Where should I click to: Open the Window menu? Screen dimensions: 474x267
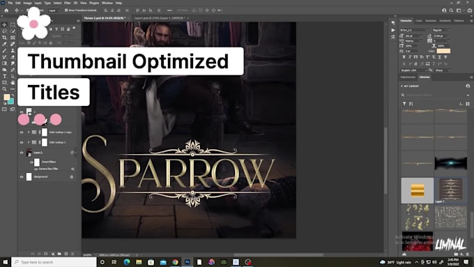tap(107, 3)
